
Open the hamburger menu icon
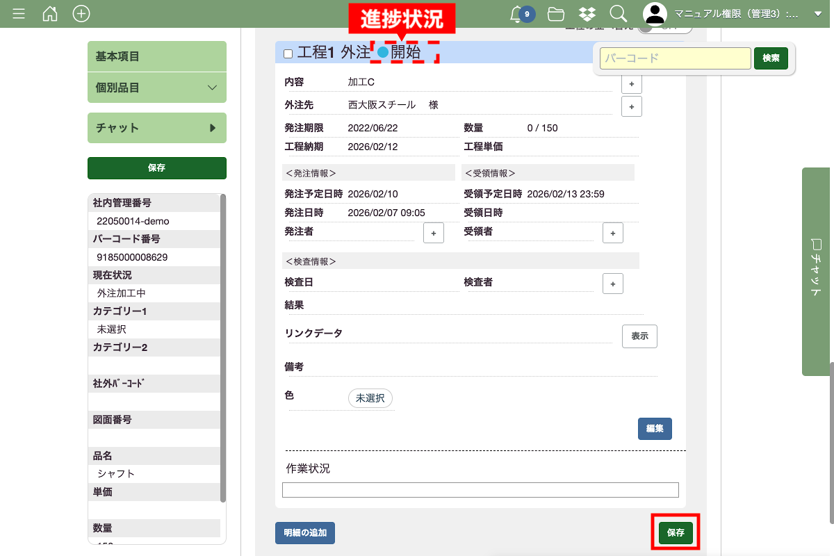point(19,14)
